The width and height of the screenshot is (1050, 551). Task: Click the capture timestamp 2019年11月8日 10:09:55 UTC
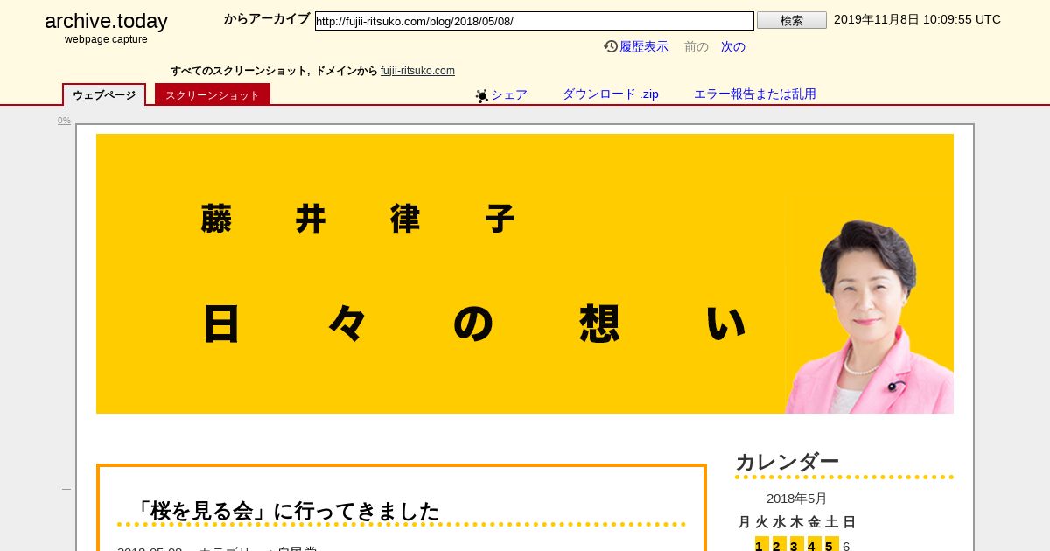pos(917,19)
